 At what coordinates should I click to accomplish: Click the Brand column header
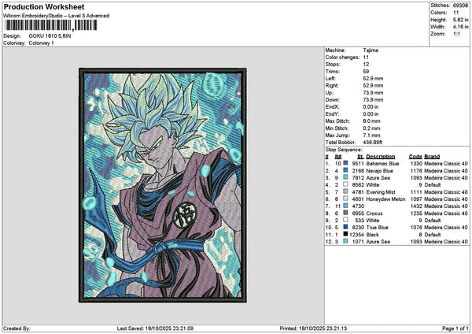coord(432,157)
